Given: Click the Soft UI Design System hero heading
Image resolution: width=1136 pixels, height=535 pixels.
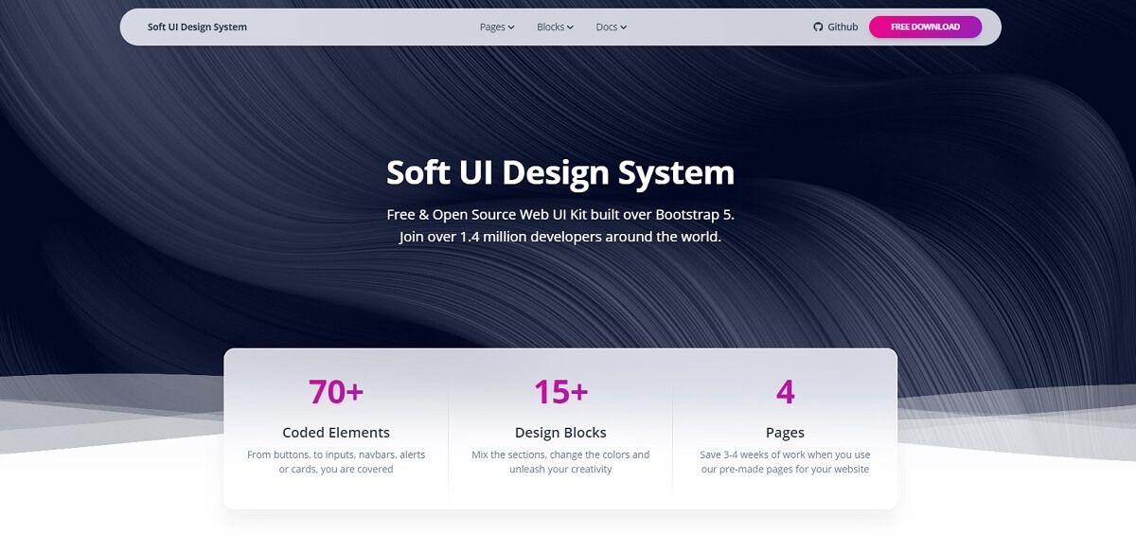Looking at the screenshot, I should coord(560,172).
